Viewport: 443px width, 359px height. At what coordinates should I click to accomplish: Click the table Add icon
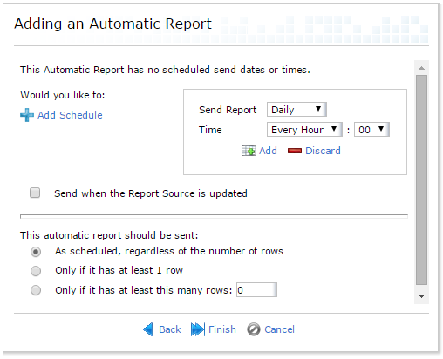pyautogui.click(x=249, y=151)
